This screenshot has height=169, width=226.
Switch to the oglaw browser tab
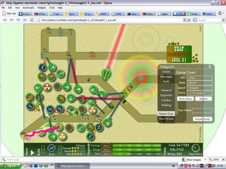coord(165,14)
